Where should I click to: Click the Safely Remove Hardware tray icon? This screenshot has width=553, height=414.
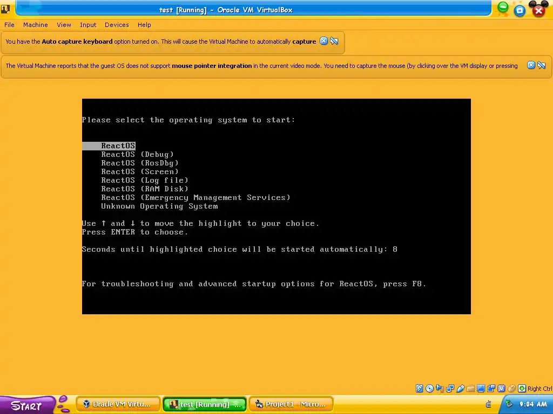click(x=509, y=404)
